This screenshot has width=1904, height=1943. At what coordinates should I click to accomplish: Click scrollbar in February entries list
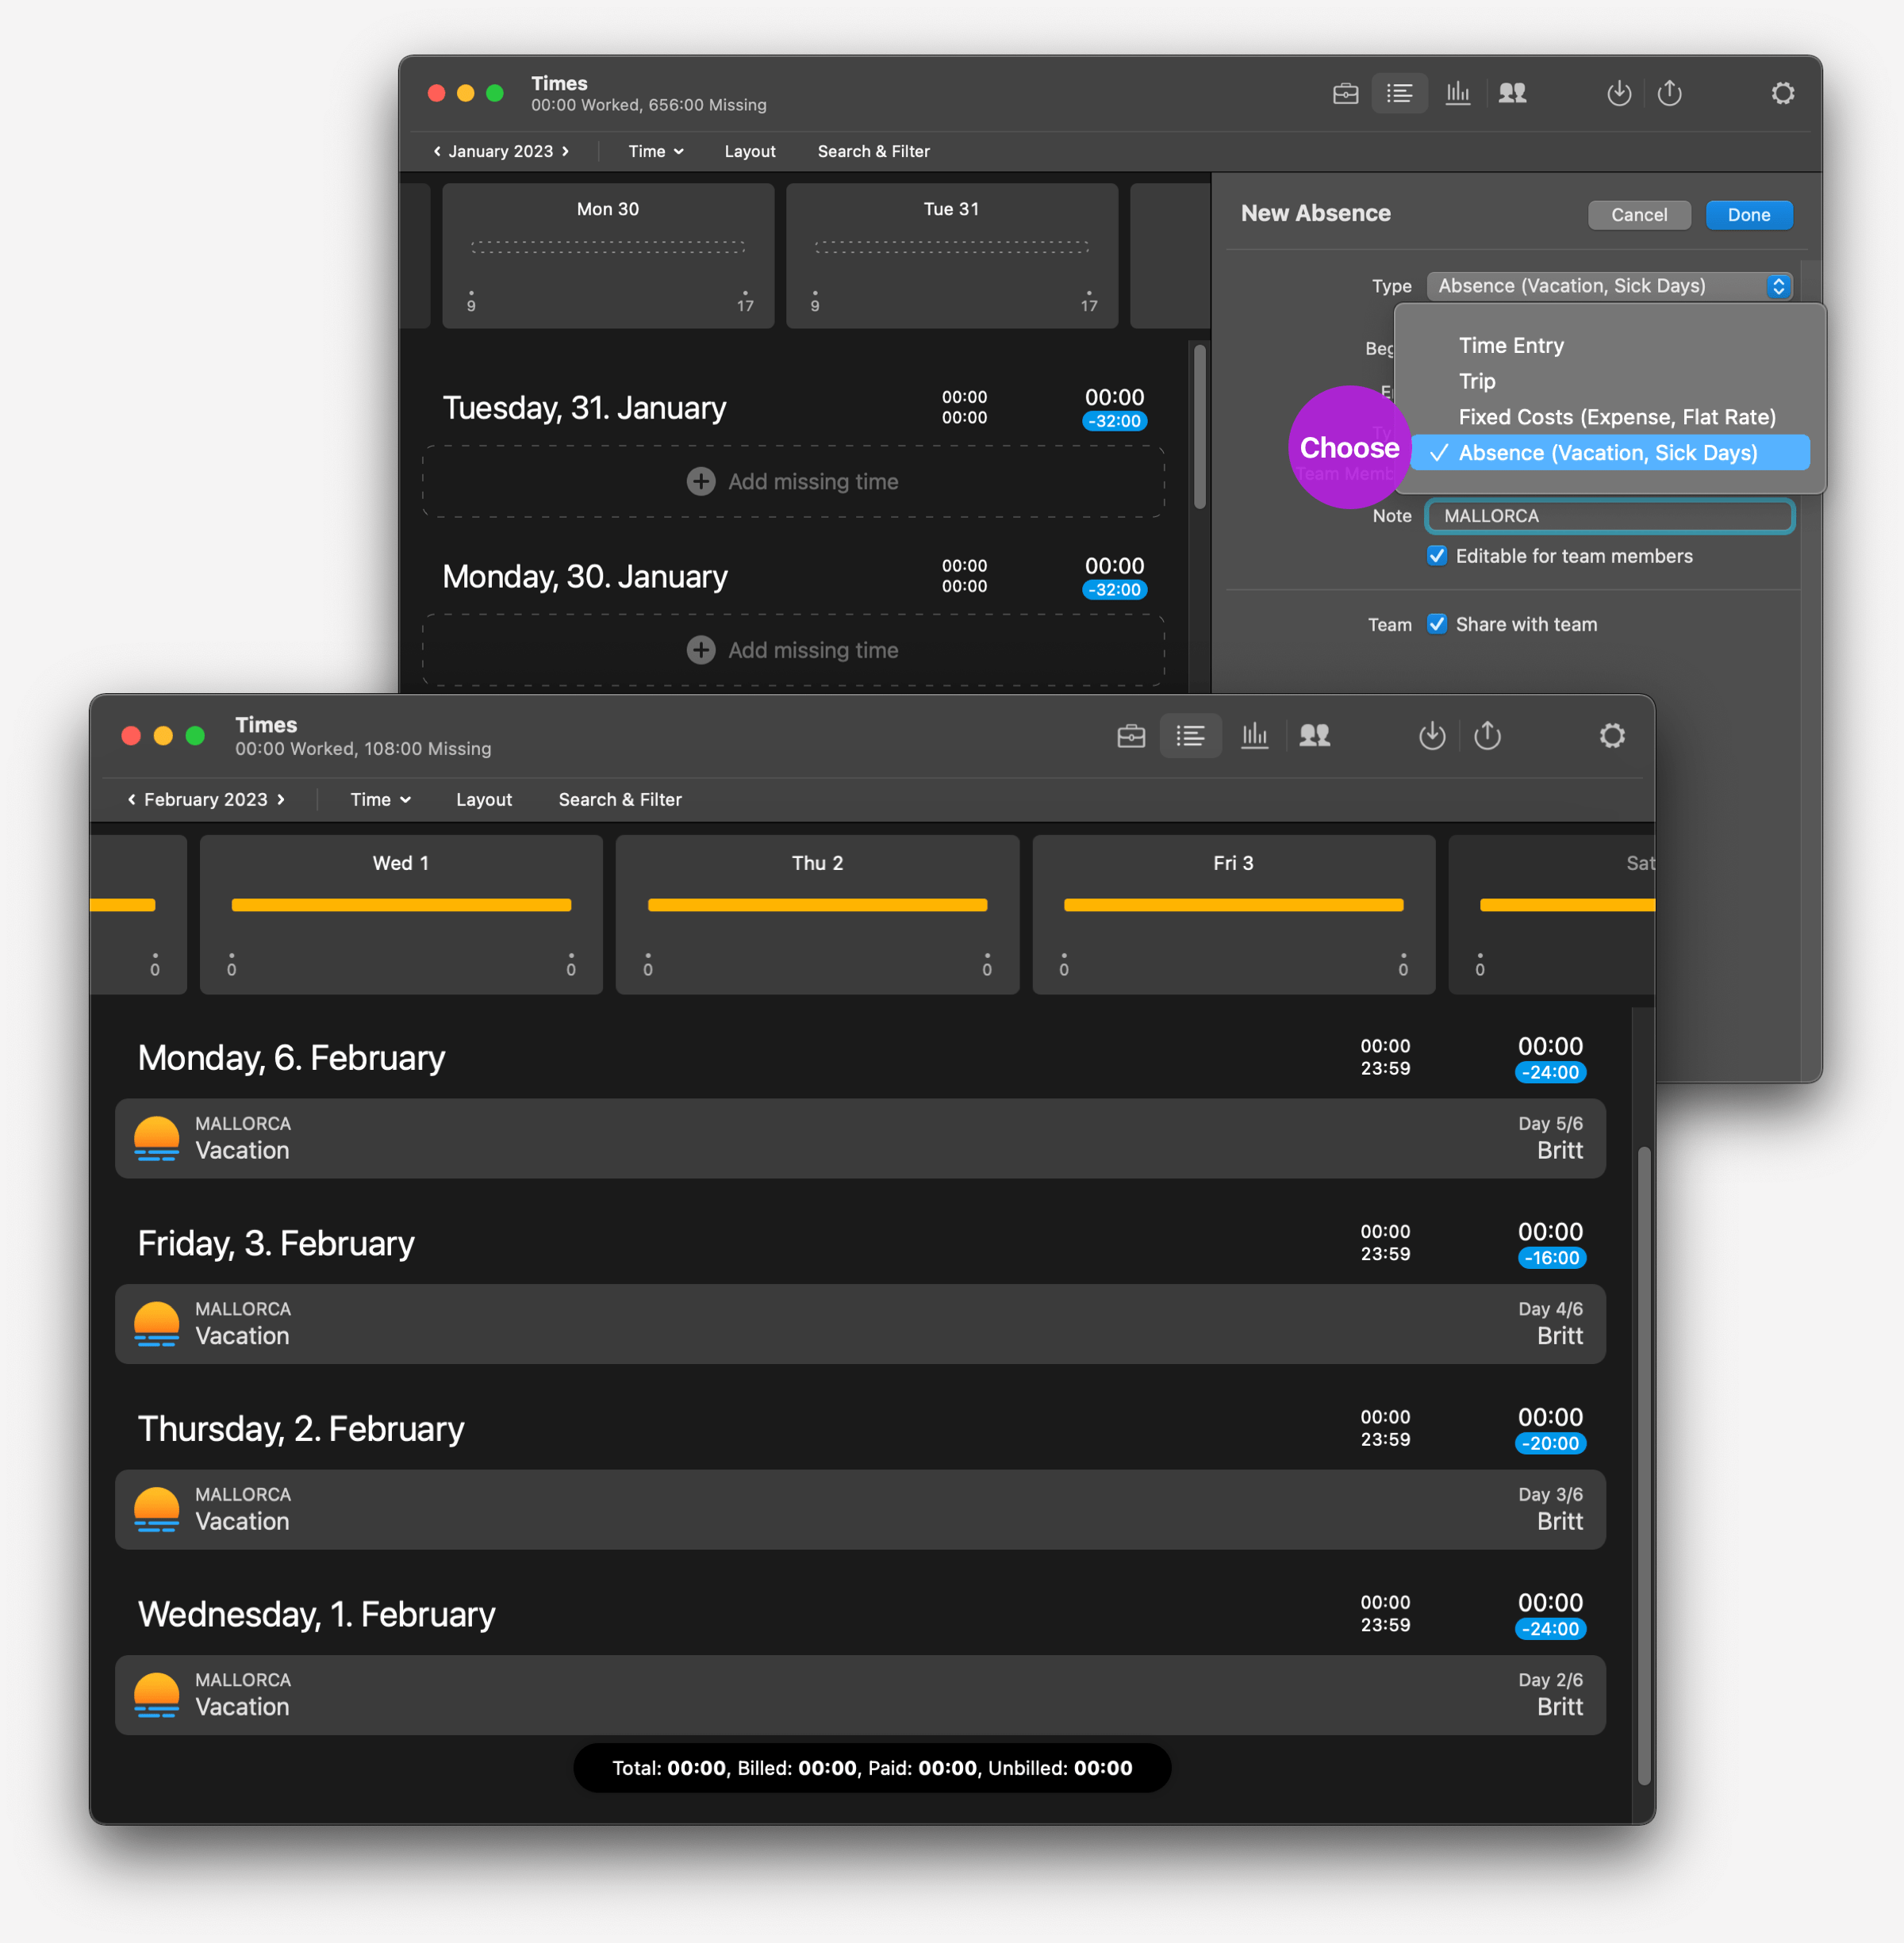coord(1643,1466)
